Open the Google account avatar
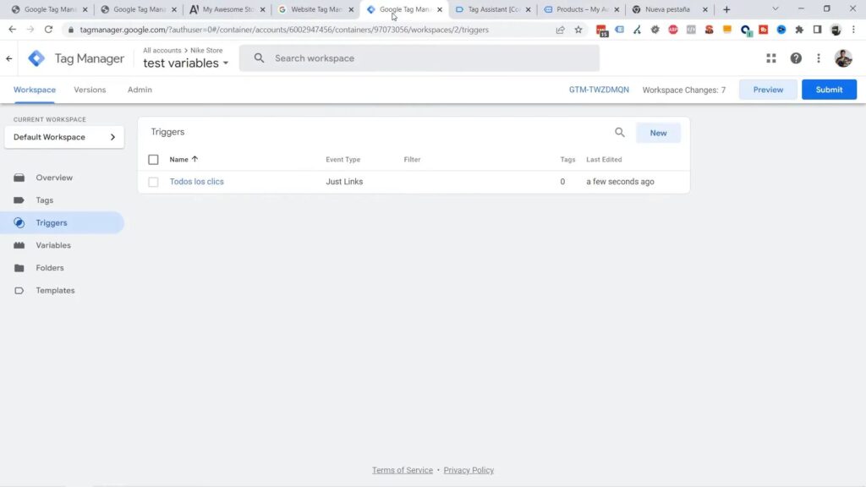Image resolution: width=866 pixels, height=487 pixels. [843, 58]
